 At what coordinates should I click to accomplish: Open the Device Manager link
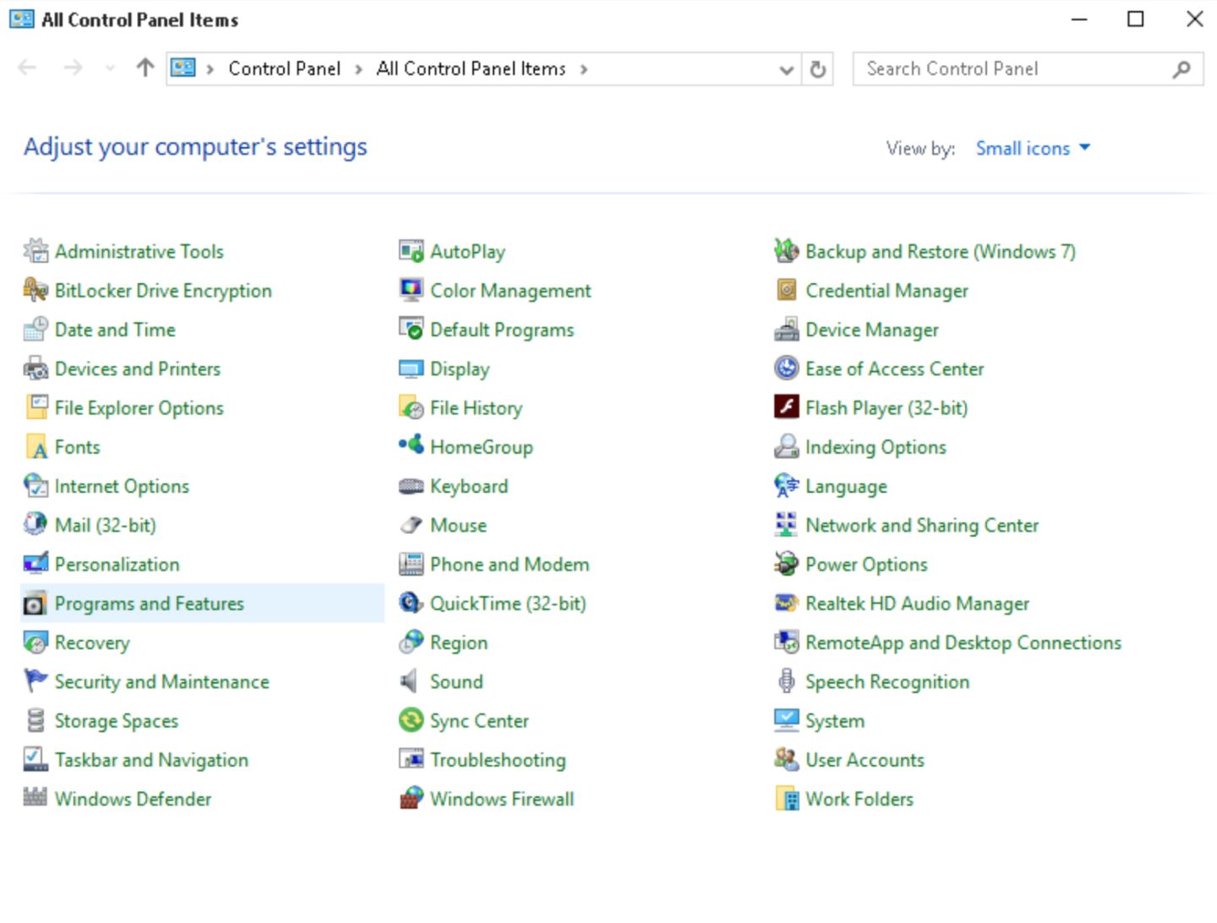[872, 330]
